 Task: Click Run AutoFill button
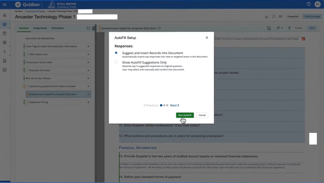tap(185, 115)
